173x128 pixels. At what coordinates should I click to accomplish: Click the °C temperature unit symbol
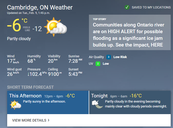pyautogui.click(x=25, y=21)
